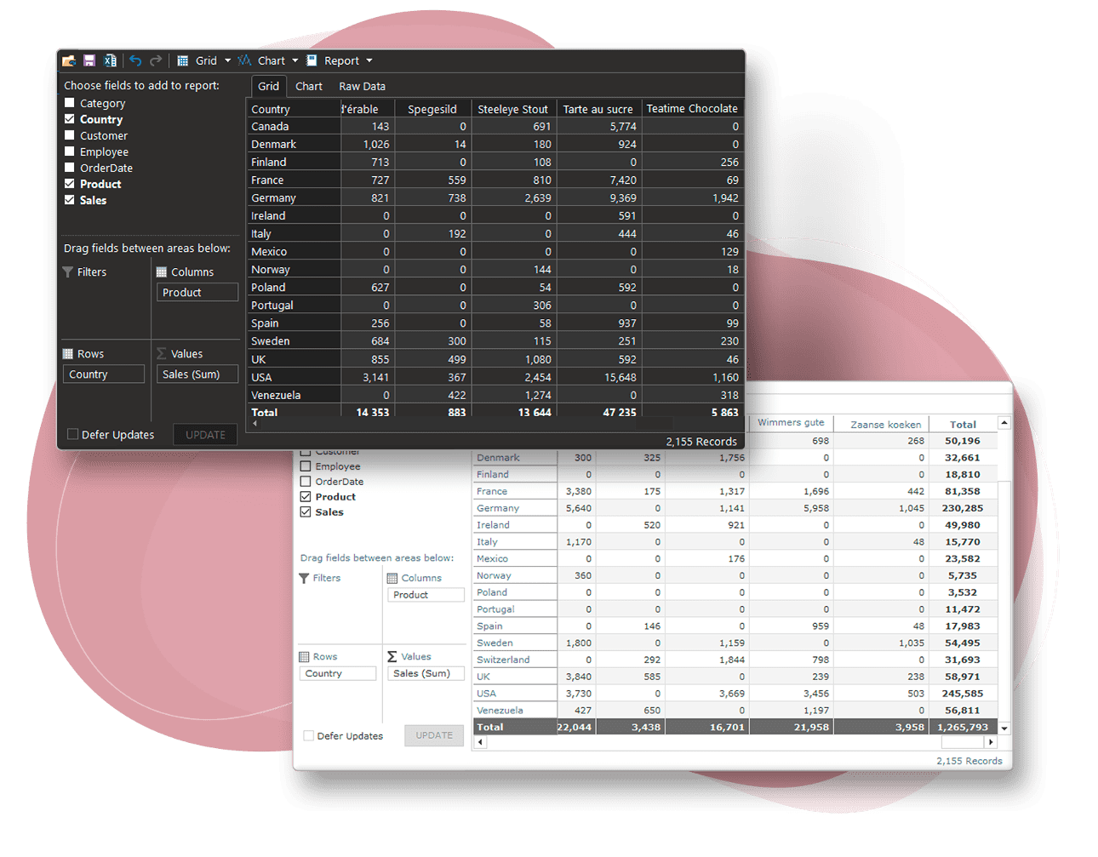Redo the last action
Viewport: 1098px width, 857px height.
tap(156, 60)
